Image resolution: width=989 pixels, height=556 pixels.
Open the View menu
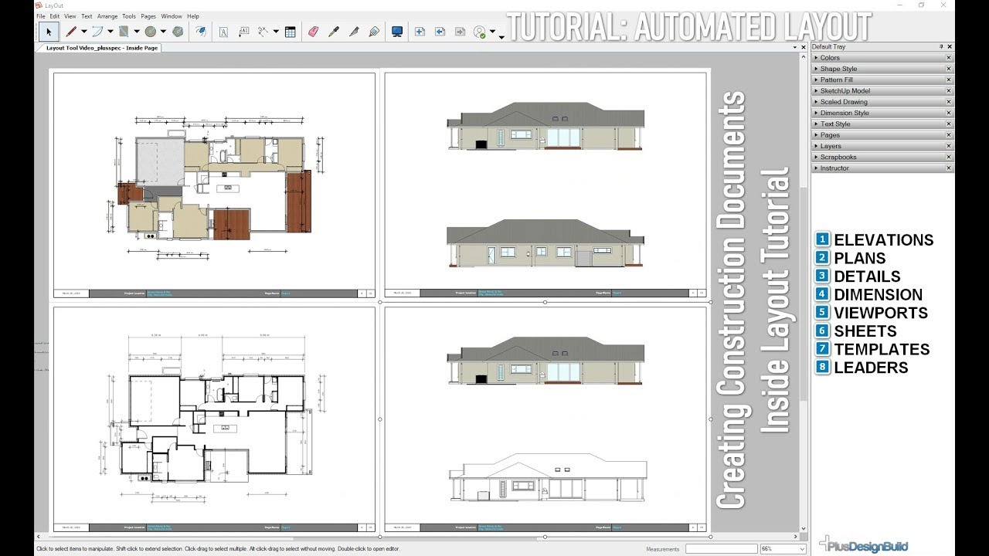pos(70,16)
